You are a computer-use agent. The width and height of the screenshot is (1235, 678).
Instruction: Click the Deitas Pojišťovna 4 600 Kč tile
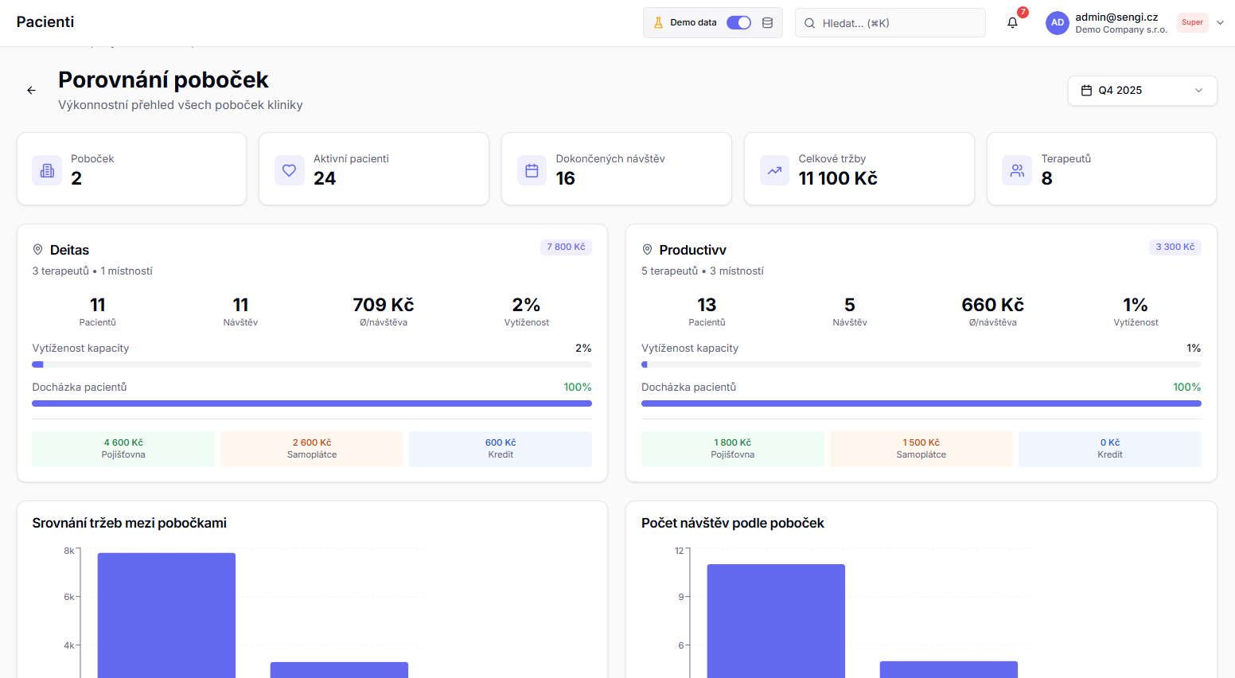123,449
